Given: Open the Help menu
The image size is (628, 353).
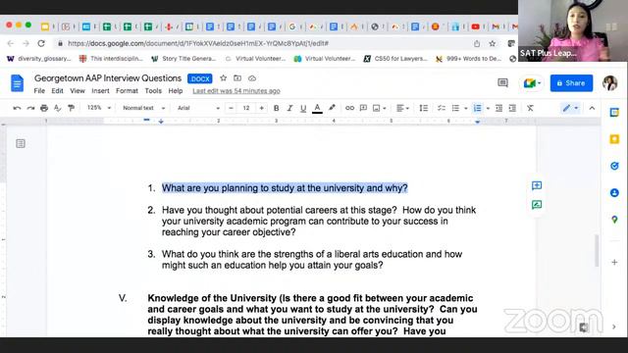Looking at the screenshot, I should click(176, 91).
